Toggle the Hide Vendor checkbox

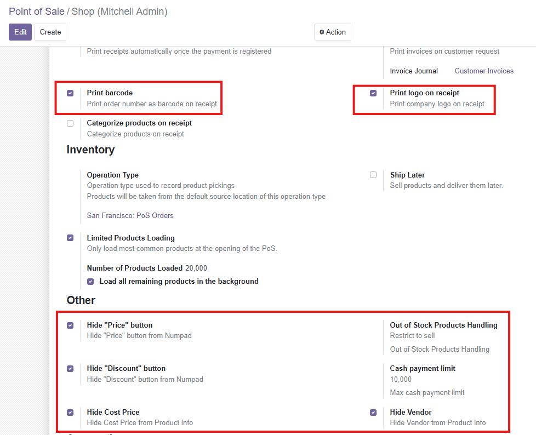[x=373, y=412]
